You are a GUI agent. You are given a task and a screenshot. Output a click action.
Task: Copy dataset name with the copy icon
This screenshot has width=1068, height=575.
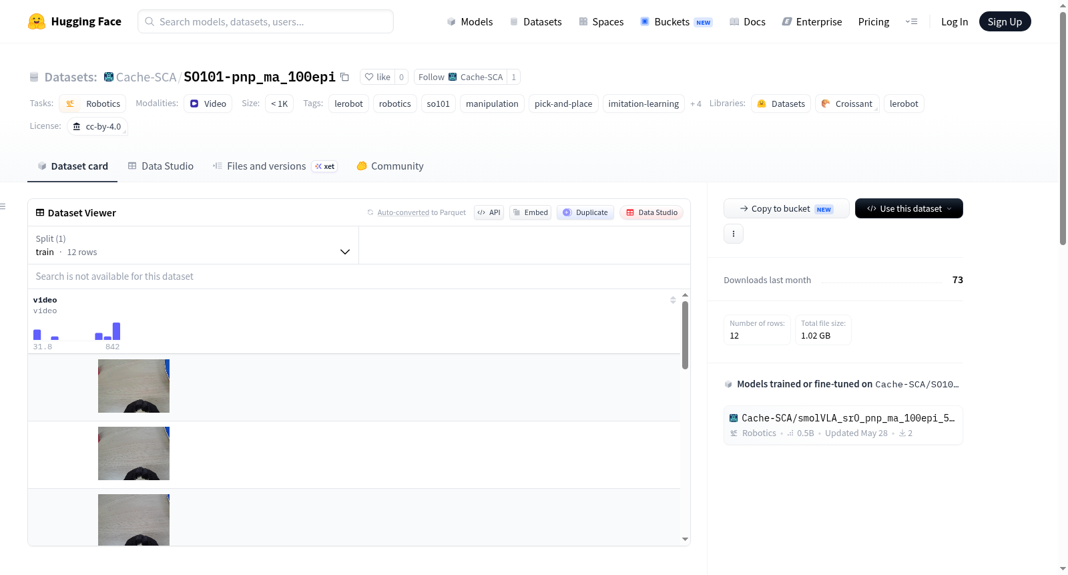[344, 77]
